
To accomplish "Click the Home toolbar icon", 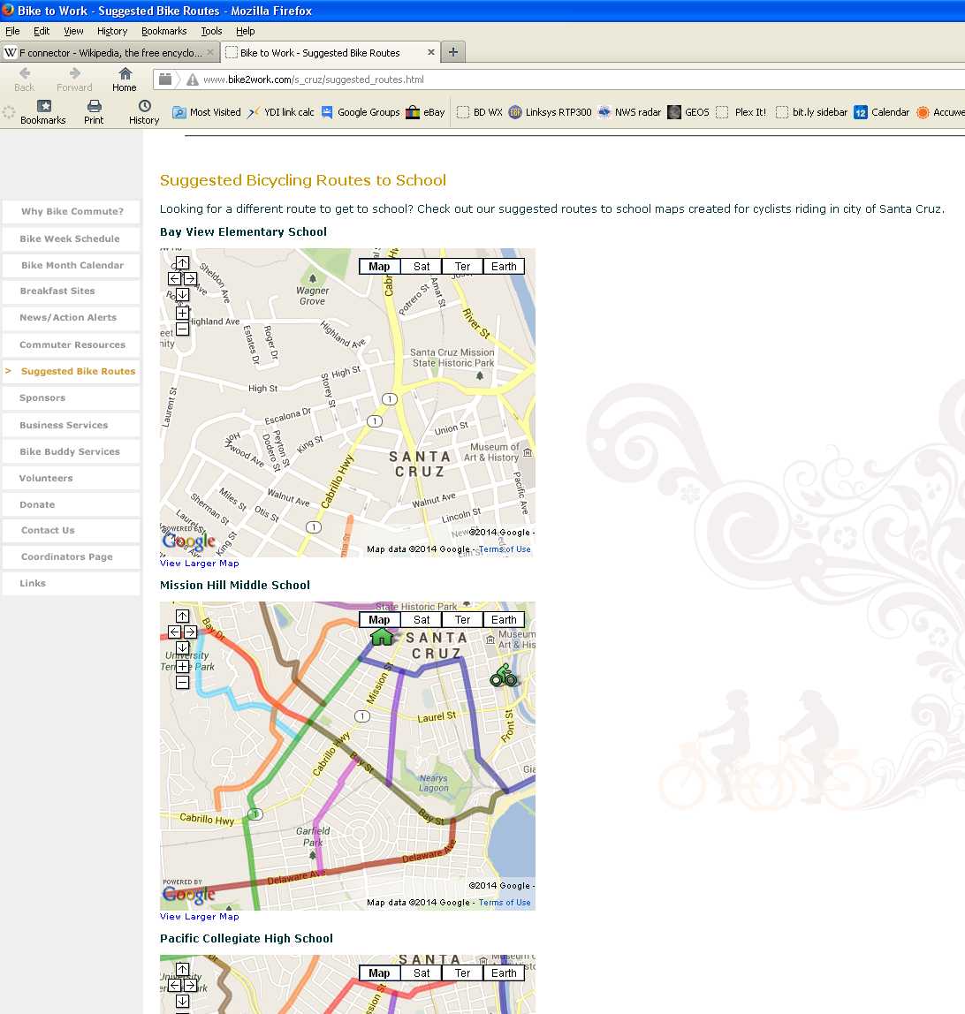I will 125,74.
